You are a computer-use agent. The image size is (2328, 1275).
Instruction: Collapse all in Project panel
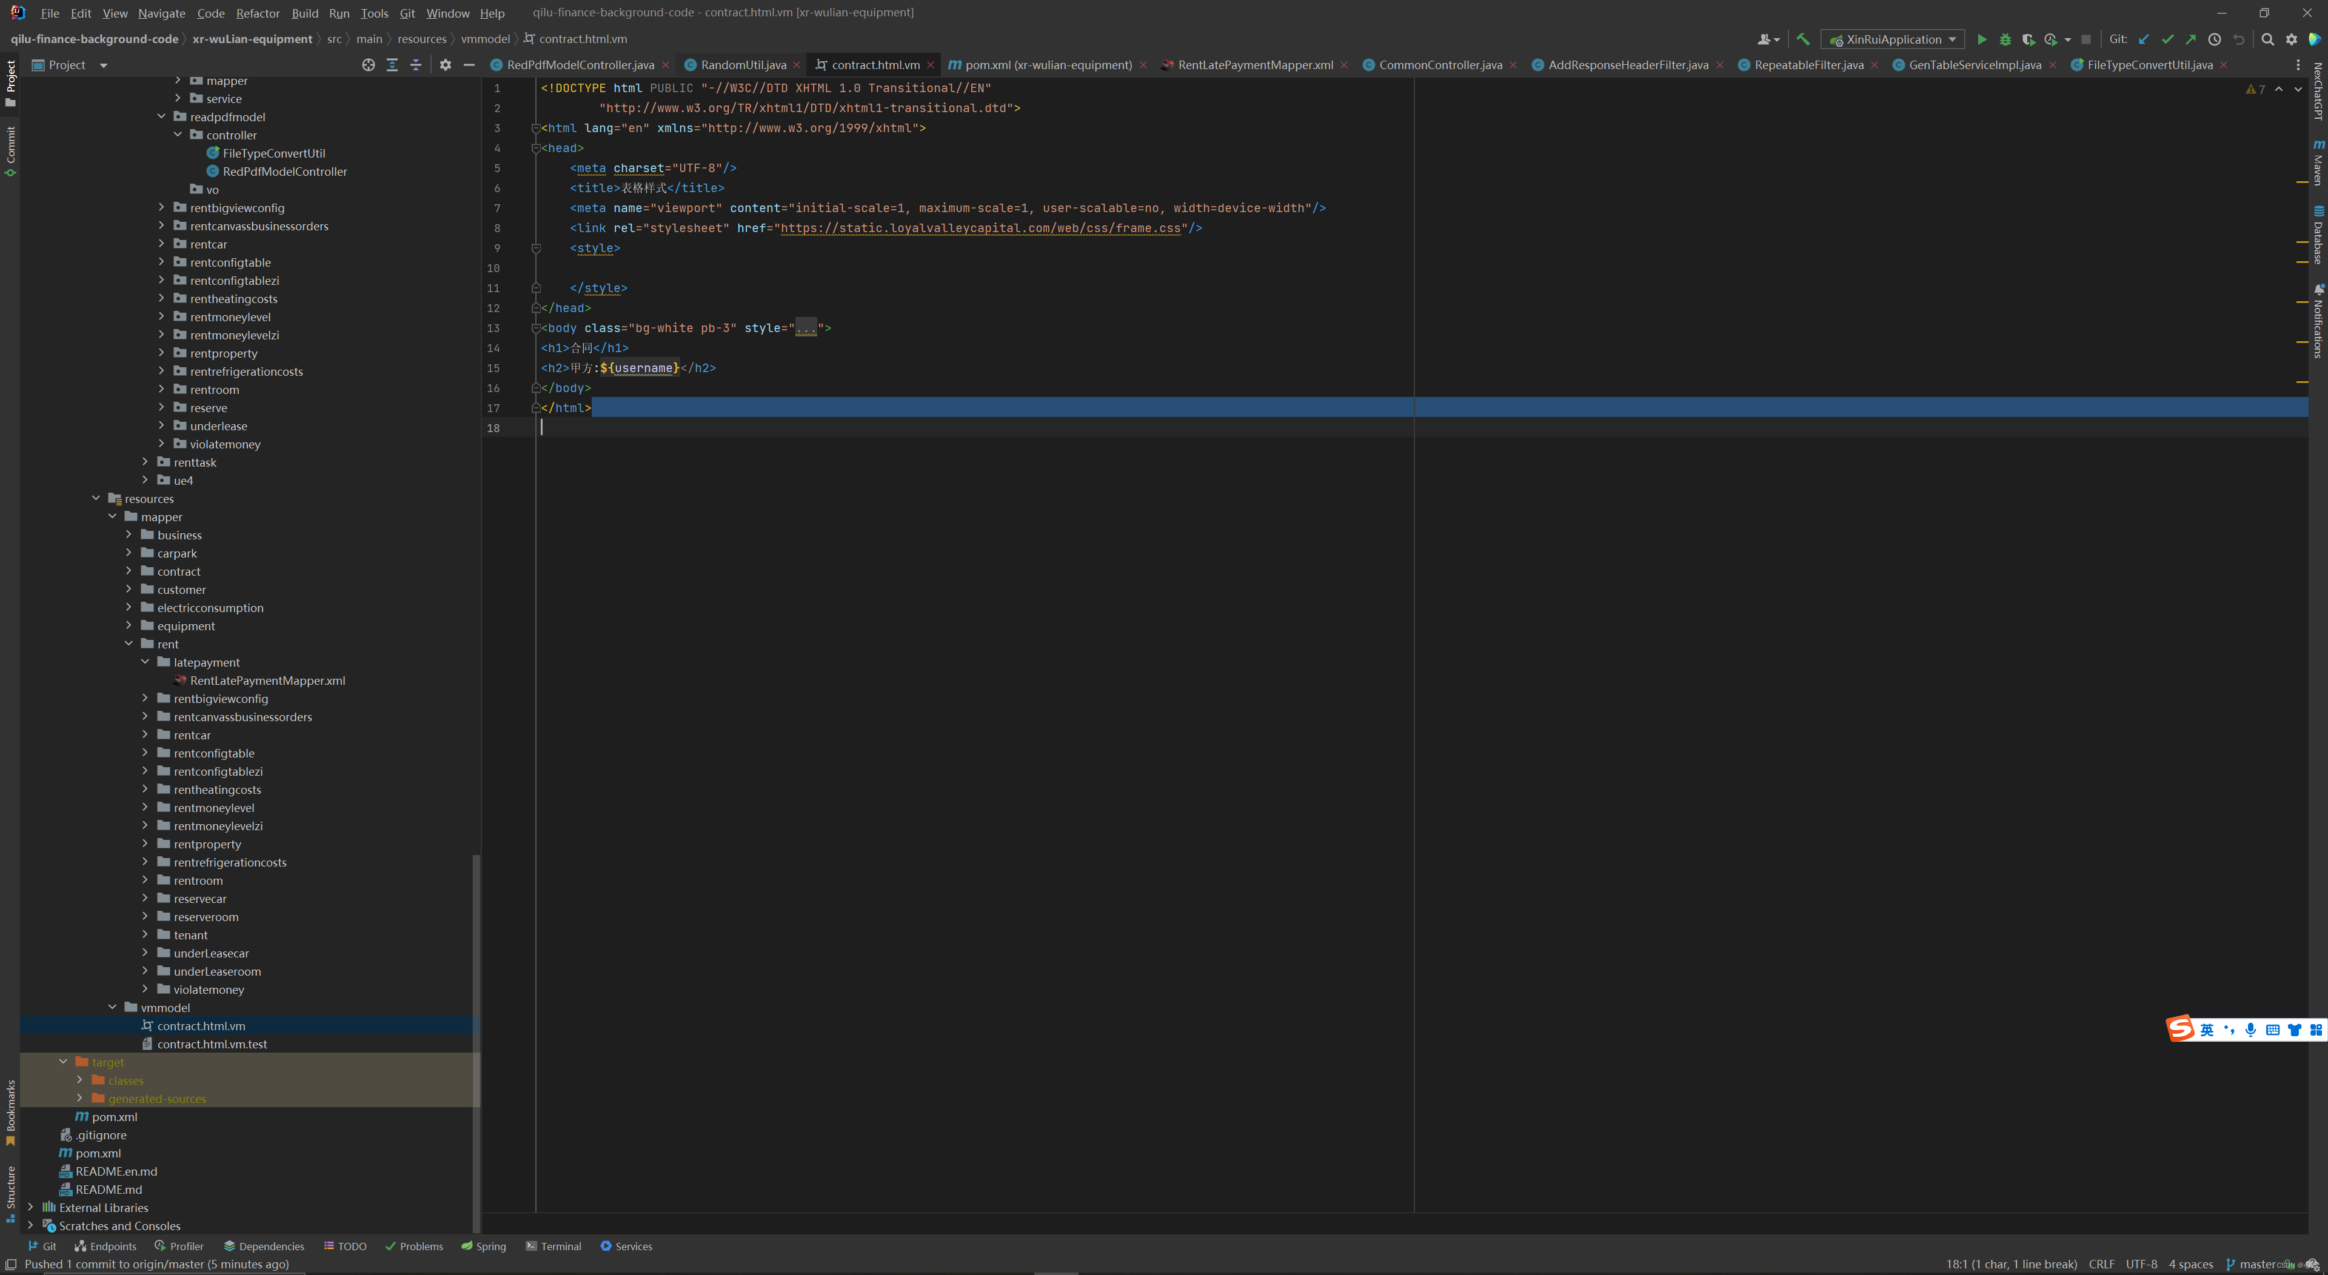(416, 65)
